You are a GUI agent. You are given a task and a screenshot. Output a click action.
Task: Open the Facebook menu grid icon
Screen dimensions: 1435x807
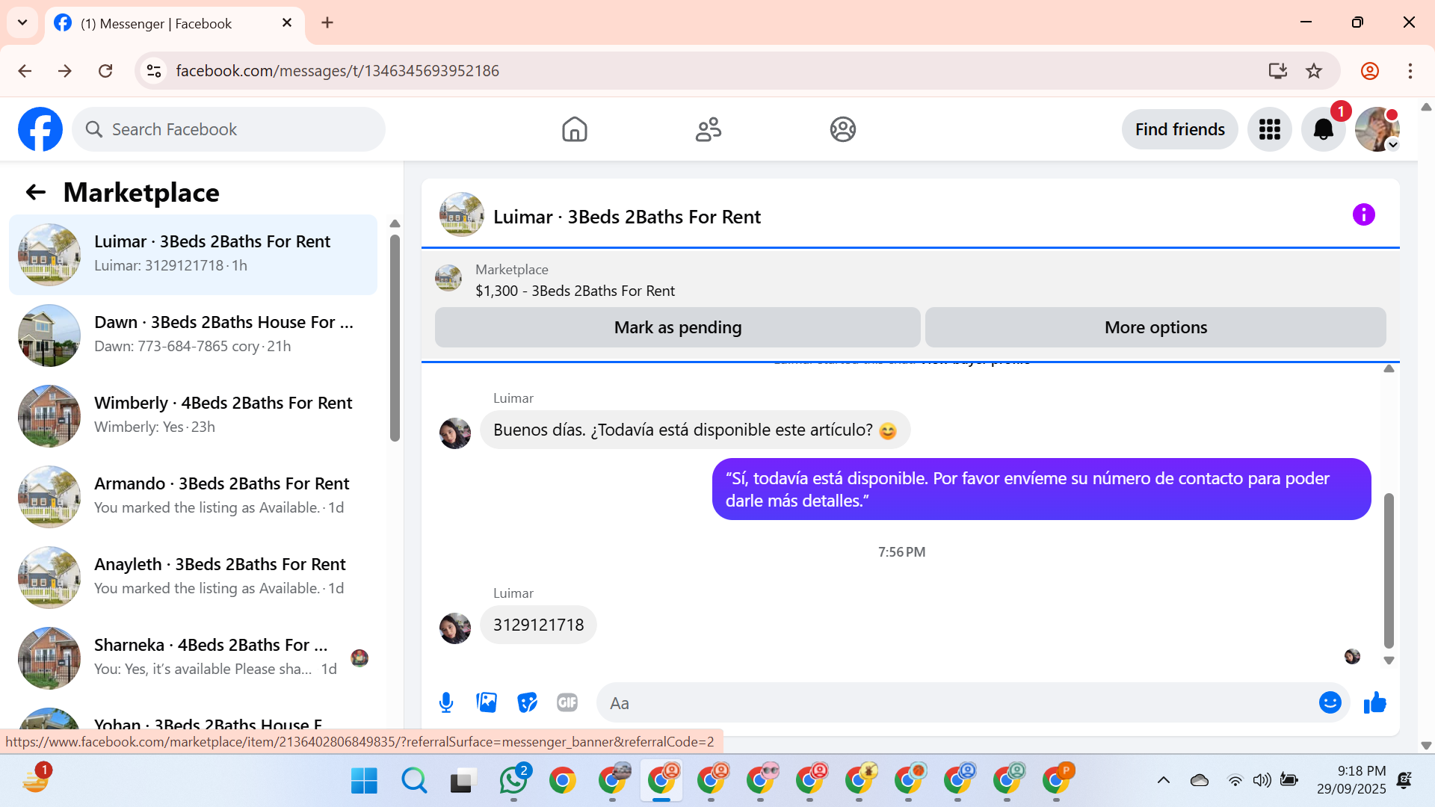1269,129
